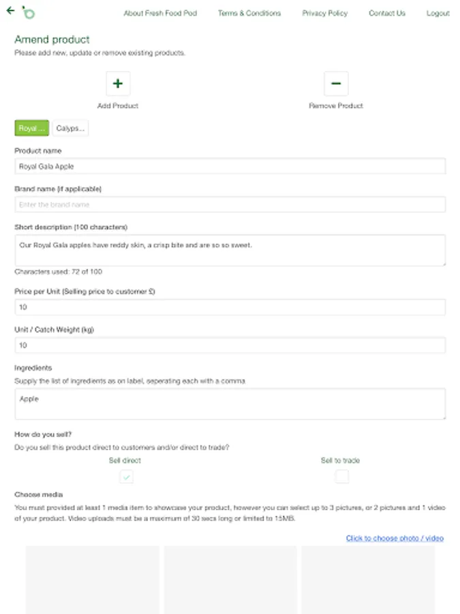The image size is (460, 614).
Task: Click the Brand name input field
Action: [x=230, y=205]
